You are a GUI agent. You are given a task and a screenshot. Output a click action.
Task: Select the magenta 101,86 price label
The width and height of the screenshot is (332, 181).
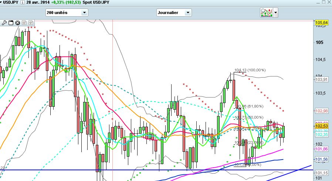click(322, 149)
